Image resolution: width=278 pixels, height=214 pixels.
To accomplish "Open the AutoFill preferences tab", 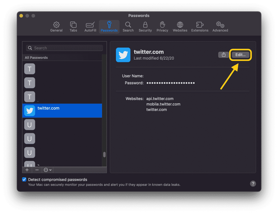I will click(90, 27).
